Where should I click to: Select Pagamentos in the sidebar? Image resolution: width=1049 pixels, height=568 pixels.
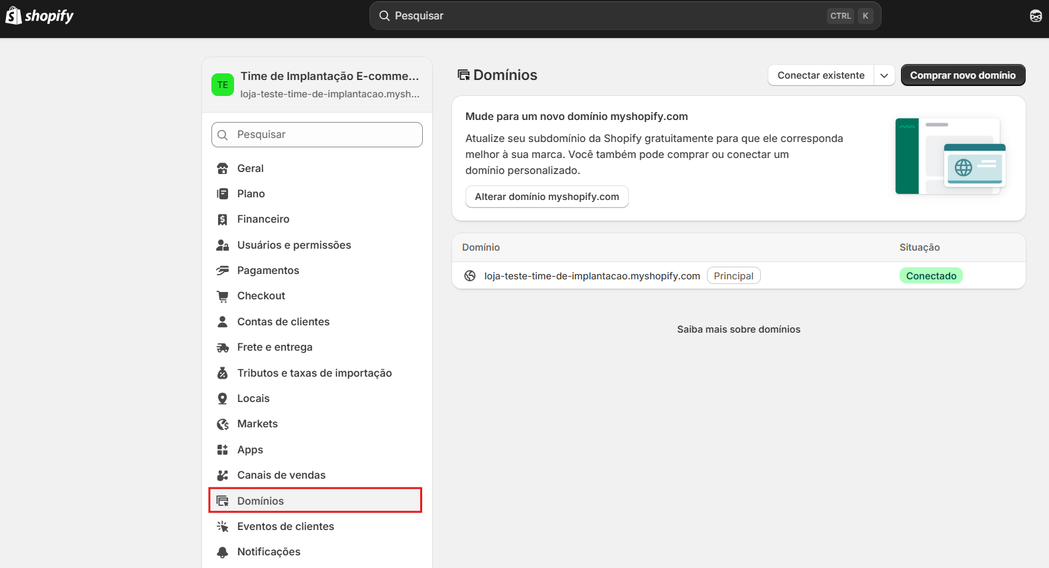click(x=317, y=271)
